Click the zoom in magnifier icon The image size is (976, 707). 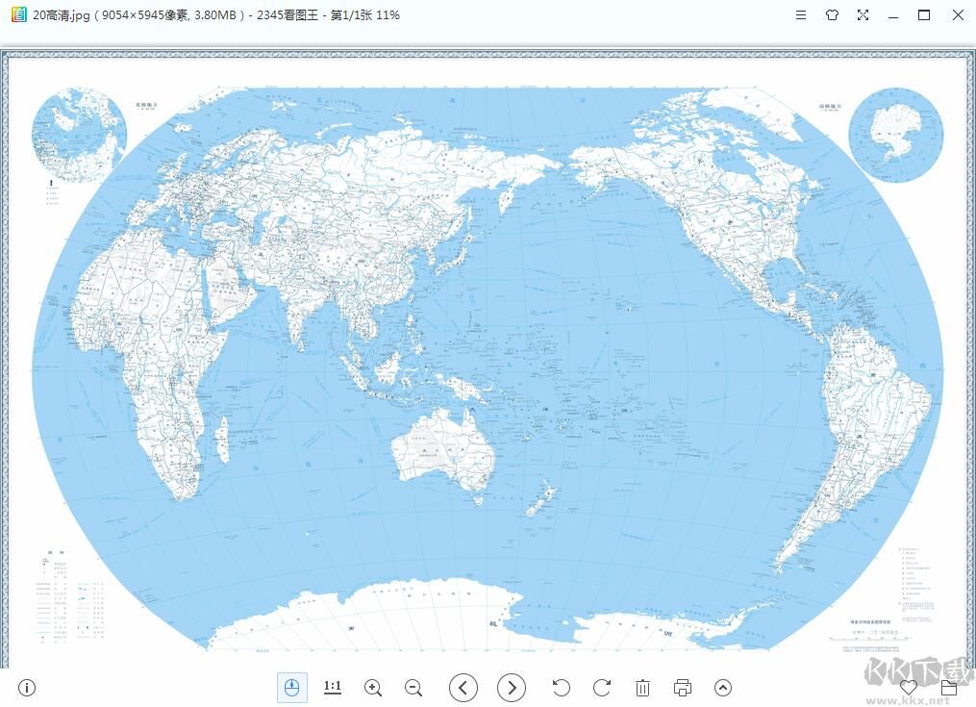[x=373, y=688]
